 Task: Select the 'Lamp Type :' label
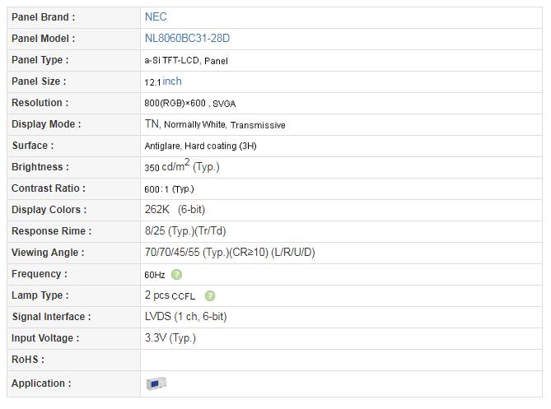coord(40,295)
